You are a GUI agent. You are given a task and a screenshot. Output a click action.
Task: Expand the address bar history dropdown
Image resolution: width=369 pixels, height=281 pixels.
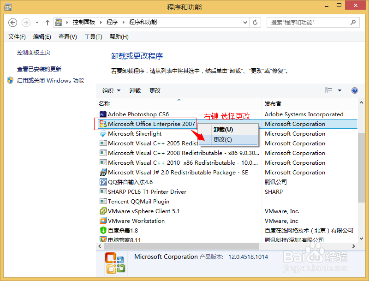click(x=245, y=23)
